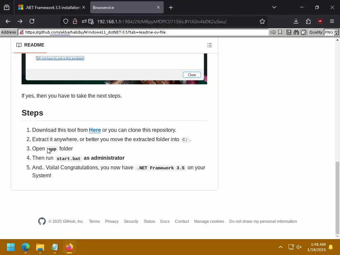Open the Docs footer link
The height and width of the screenshot is (255, 340).
(165, 221)
